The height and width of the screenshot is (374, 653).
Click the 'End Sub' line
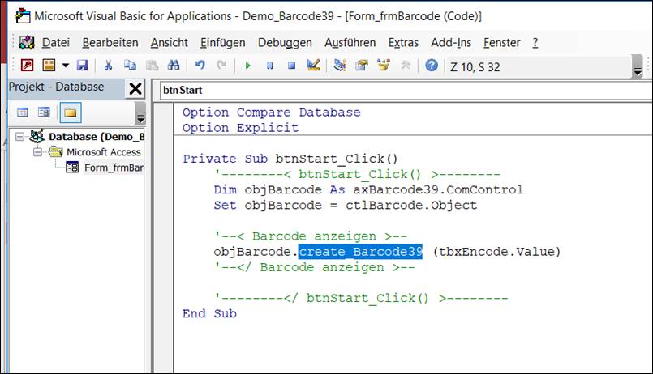[x=209, y=313]
